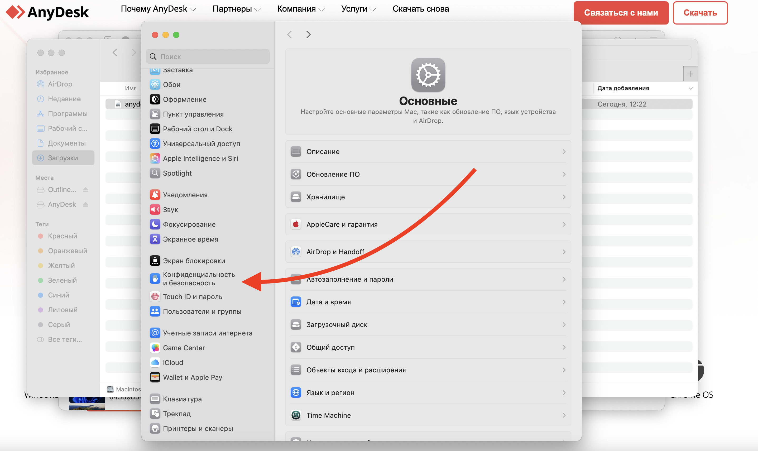
Task: Eject the Outline volume in Finder
Action: coord(85,190)
